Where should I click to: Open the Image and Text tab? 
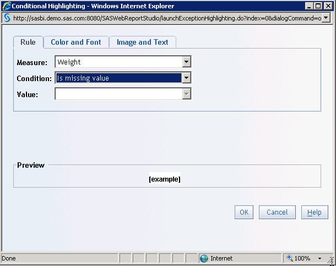[142, 42]
